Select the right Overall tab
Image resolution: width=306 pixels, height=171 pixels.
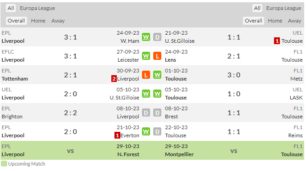[253, 21]
